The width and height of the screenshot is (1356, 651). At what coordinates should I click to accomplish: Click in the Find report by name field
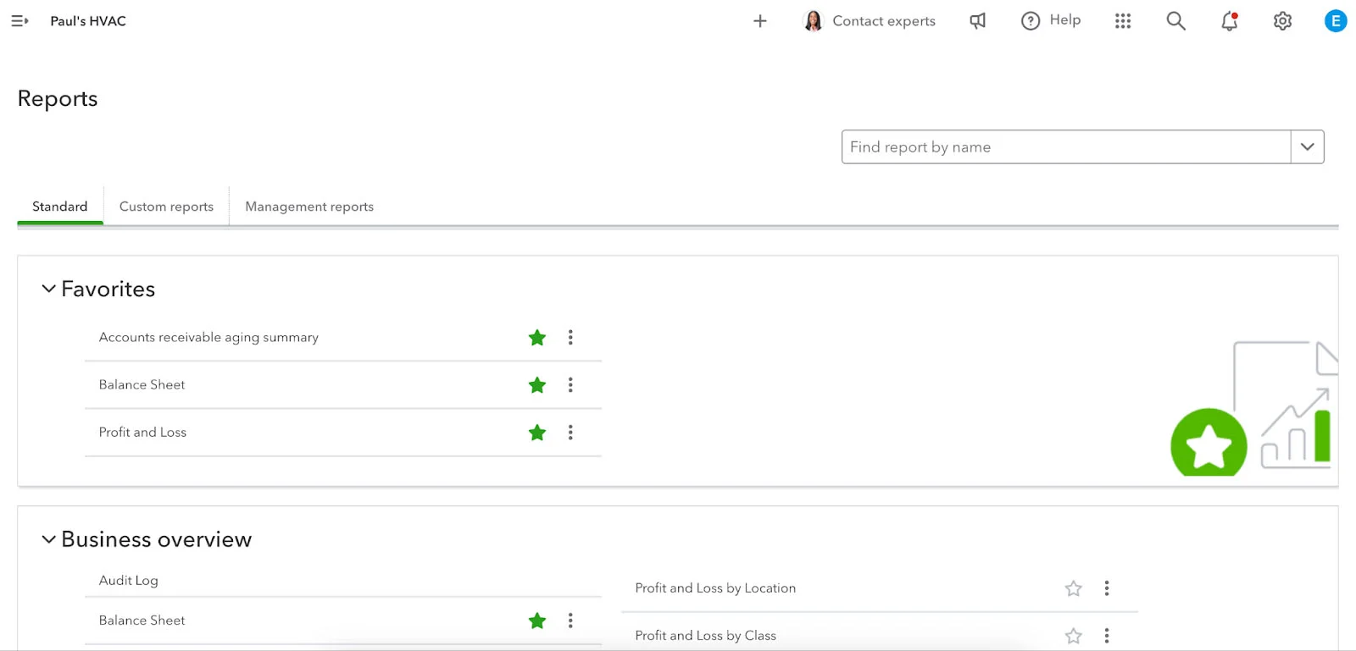coord(1066,146)
